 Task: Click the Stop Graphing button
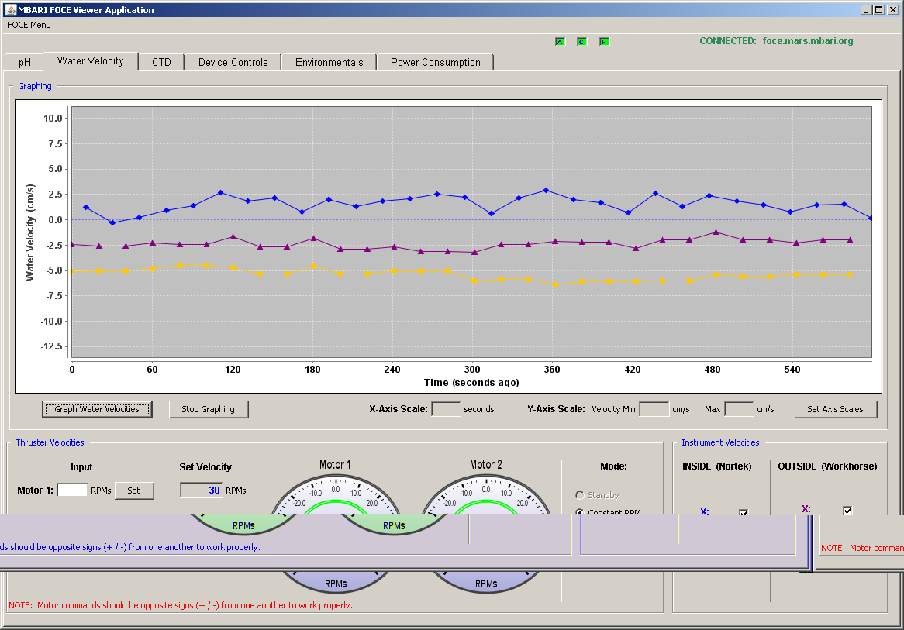pos(208,409)
